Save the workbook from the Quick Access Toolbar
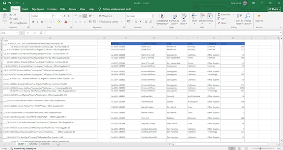Image resolution: width=283 pixels, height=150 pixels. pyautogui.click(x=5, y=3)
